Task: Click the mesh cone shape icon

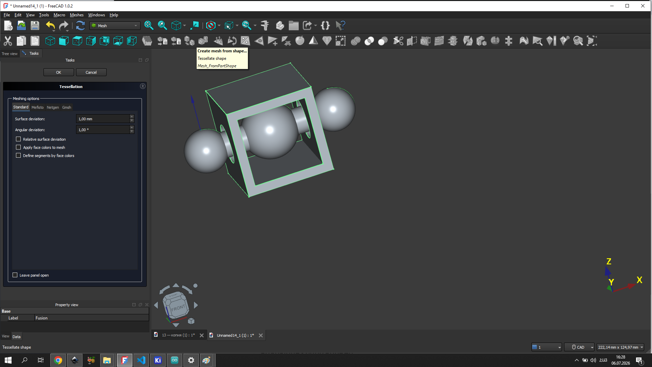Action: [x=313, y=41]
